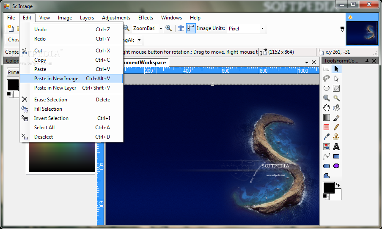The width and height of the screenshot is (382, 229).
Task: Open the document list arrow in workspace header
Action: click(x=307, y=63)
